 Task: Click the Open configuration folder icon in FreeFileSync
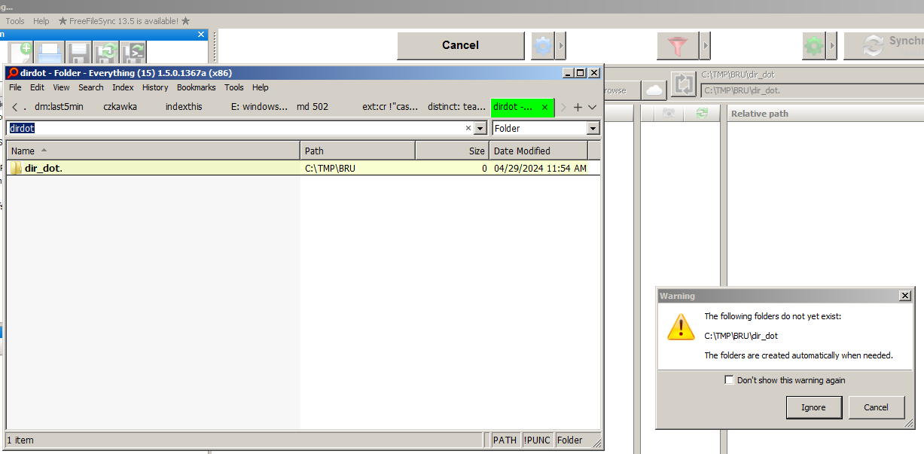click(x=50, y=53)
